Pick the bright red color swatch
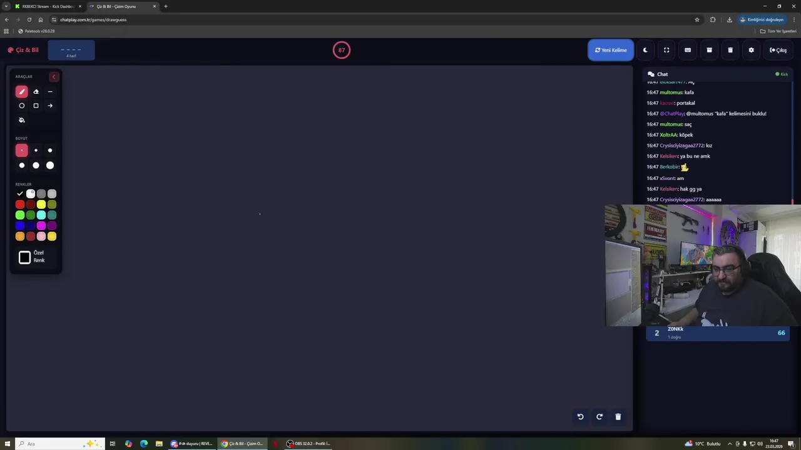Image resolution: width=801 pixels, height=450 pixels. [20, 204]
